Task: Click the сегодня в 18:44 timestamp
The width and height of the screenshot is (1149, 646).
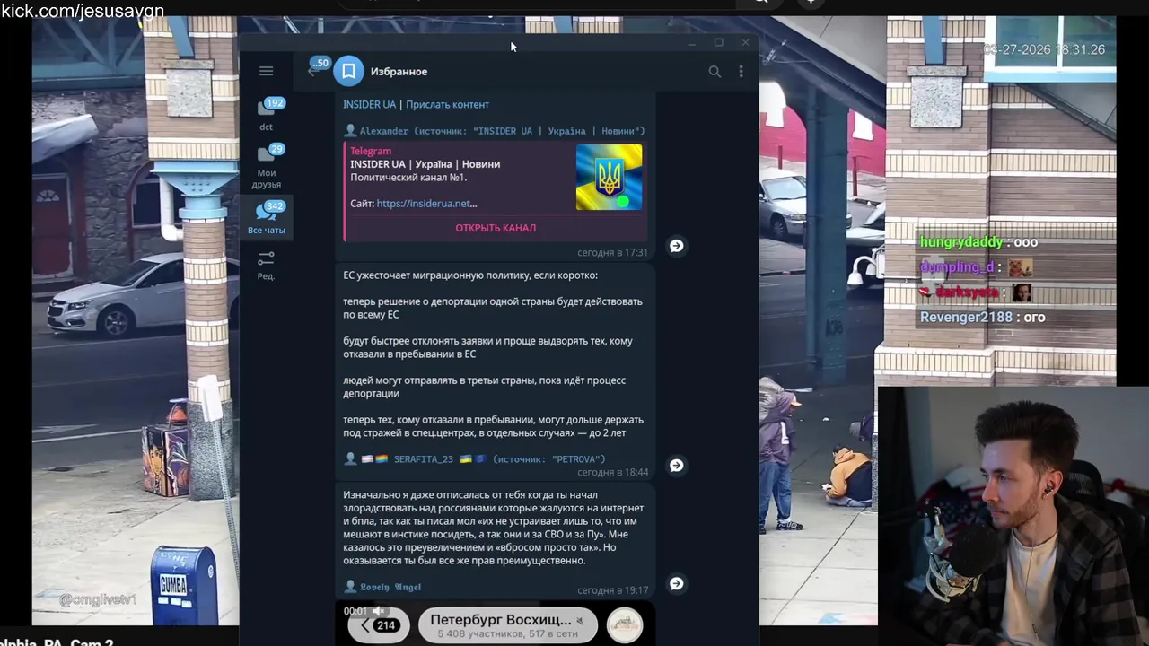Action: tap(612, 472)
